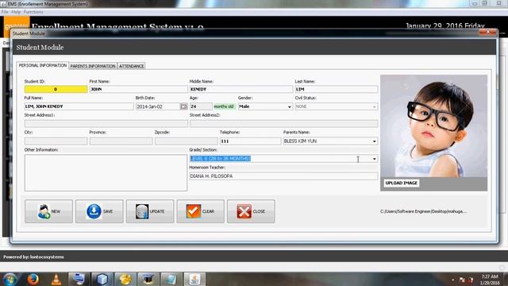Click the database icon on UPDATE
Viewport: 508px width, 286px height.
click(142, 211)
